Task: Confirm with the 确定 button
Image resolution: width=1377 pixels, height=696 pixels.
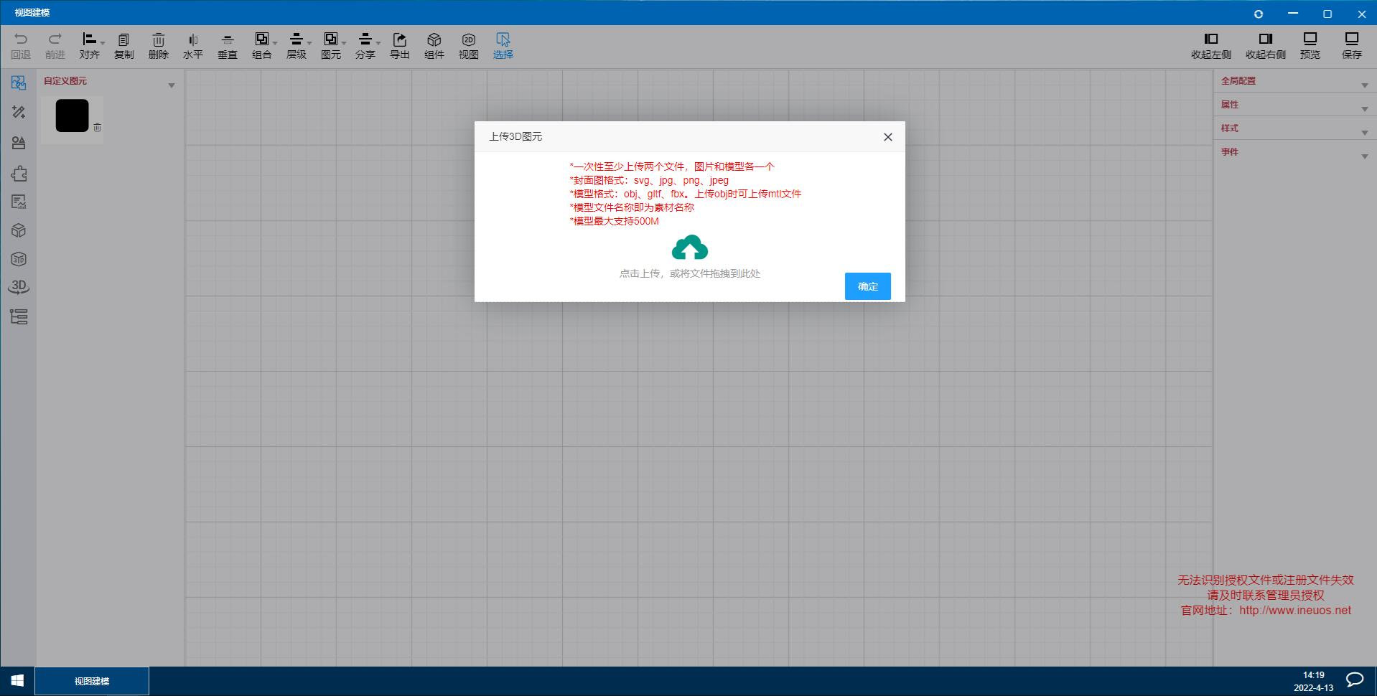Action: tap(868, 286)
